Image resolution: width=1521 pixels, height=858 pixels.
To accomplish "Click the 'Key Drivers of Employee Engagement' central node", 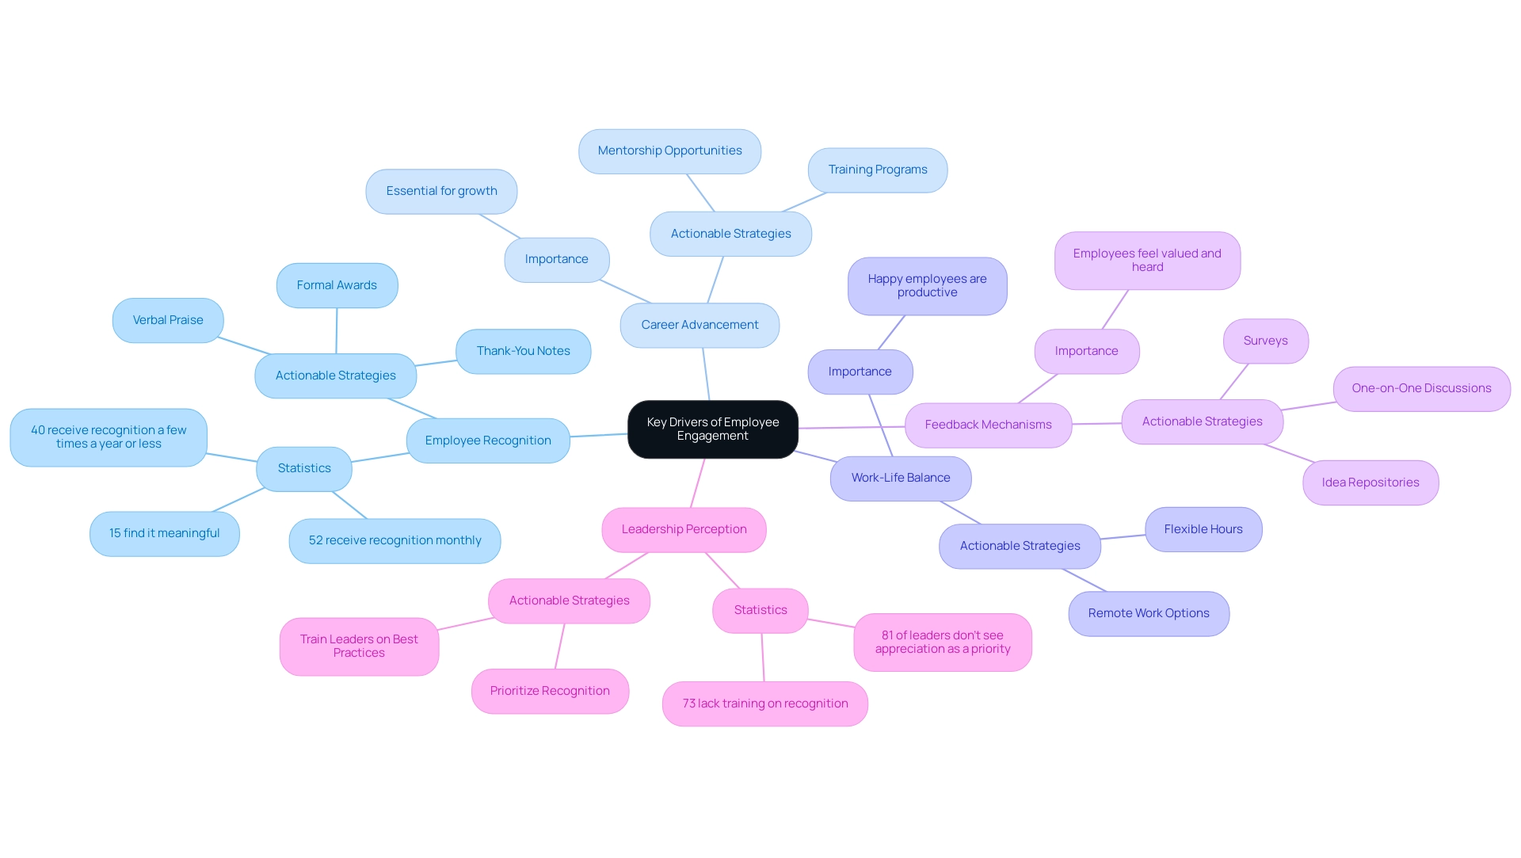I will (714, 429).
